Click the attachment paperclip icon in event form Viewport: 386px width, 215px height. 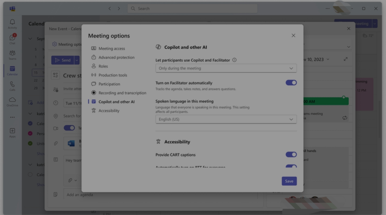coord(56,143)
